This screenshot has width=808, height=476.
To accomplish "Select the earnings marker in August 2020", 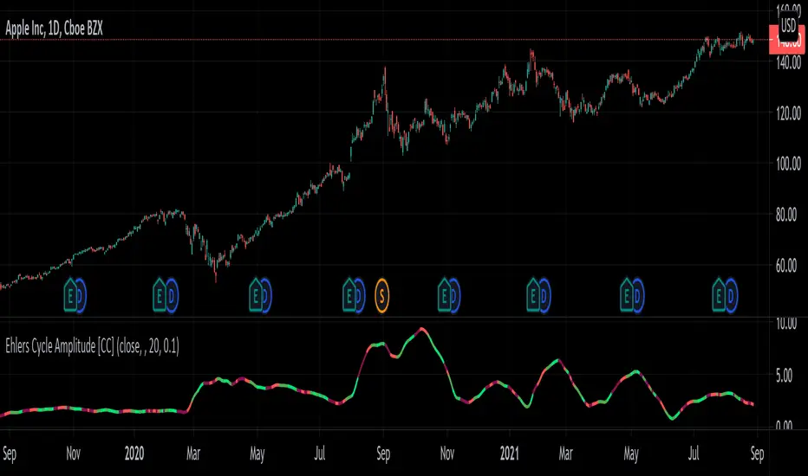I will tap(349, 295).
